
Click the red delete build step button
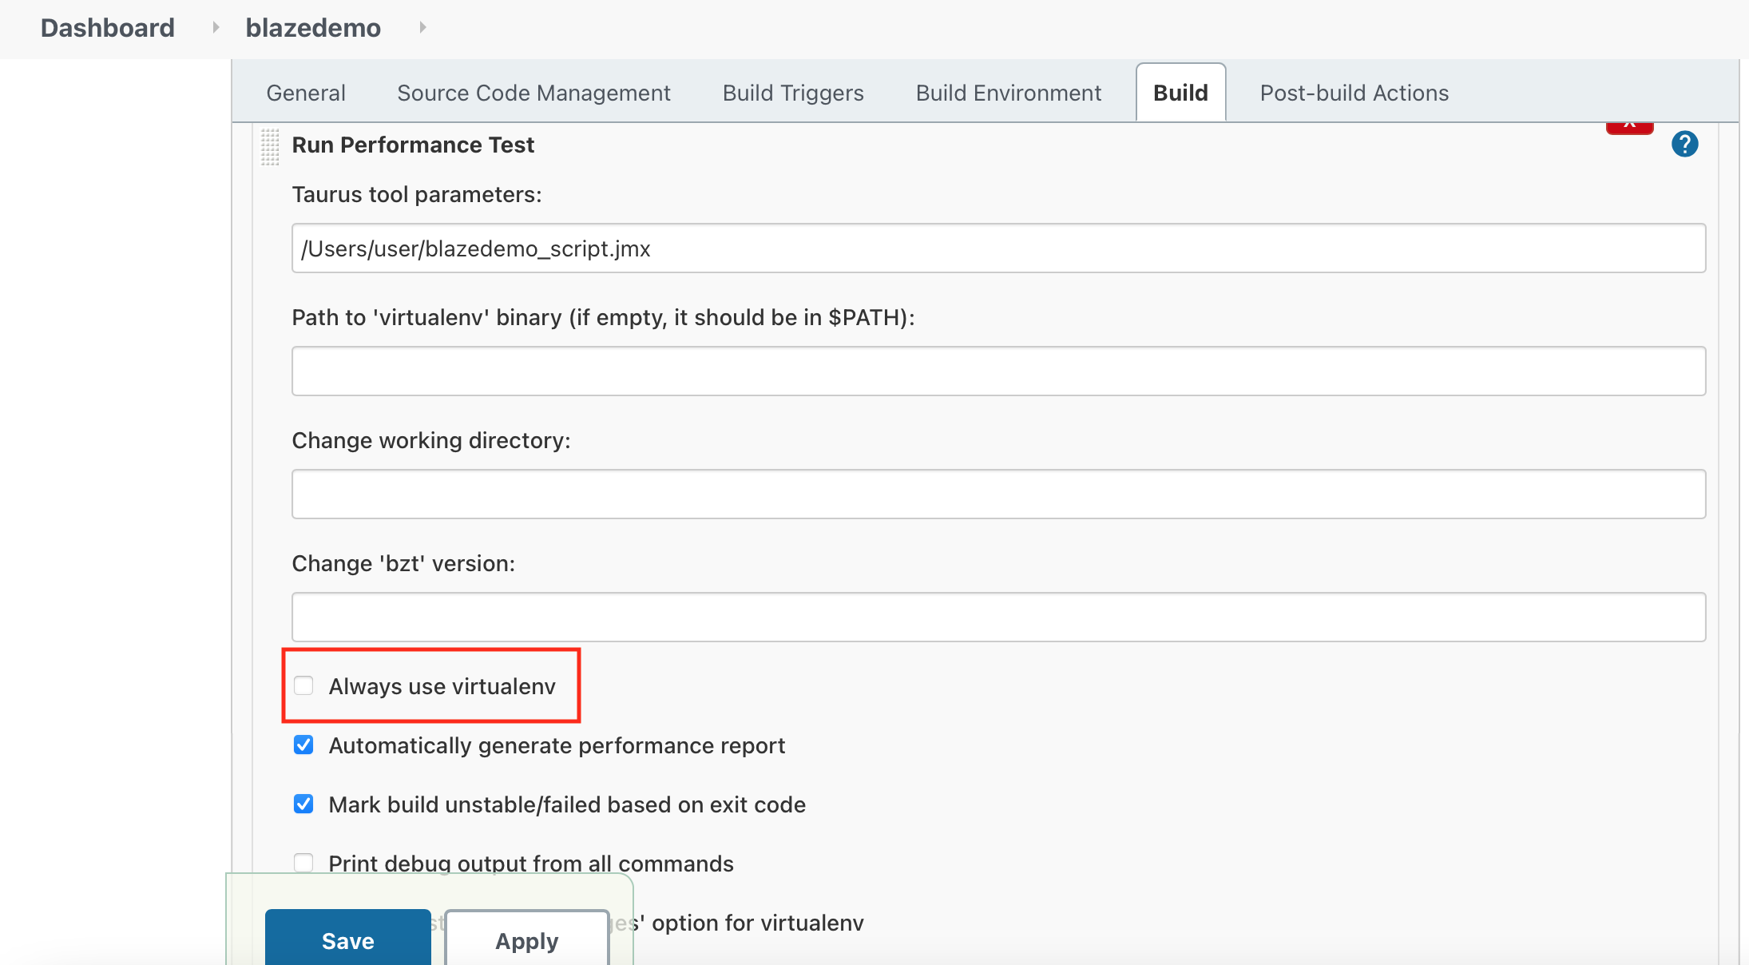(1629, 127)
